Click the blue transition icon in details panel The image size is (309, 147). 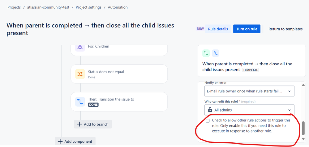[x=215, y=53]
